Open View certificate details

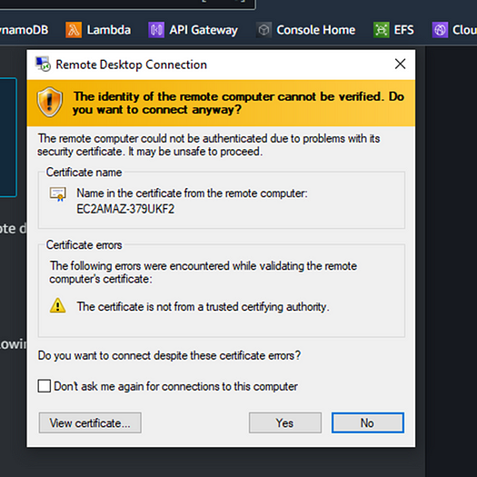(90, 422)
